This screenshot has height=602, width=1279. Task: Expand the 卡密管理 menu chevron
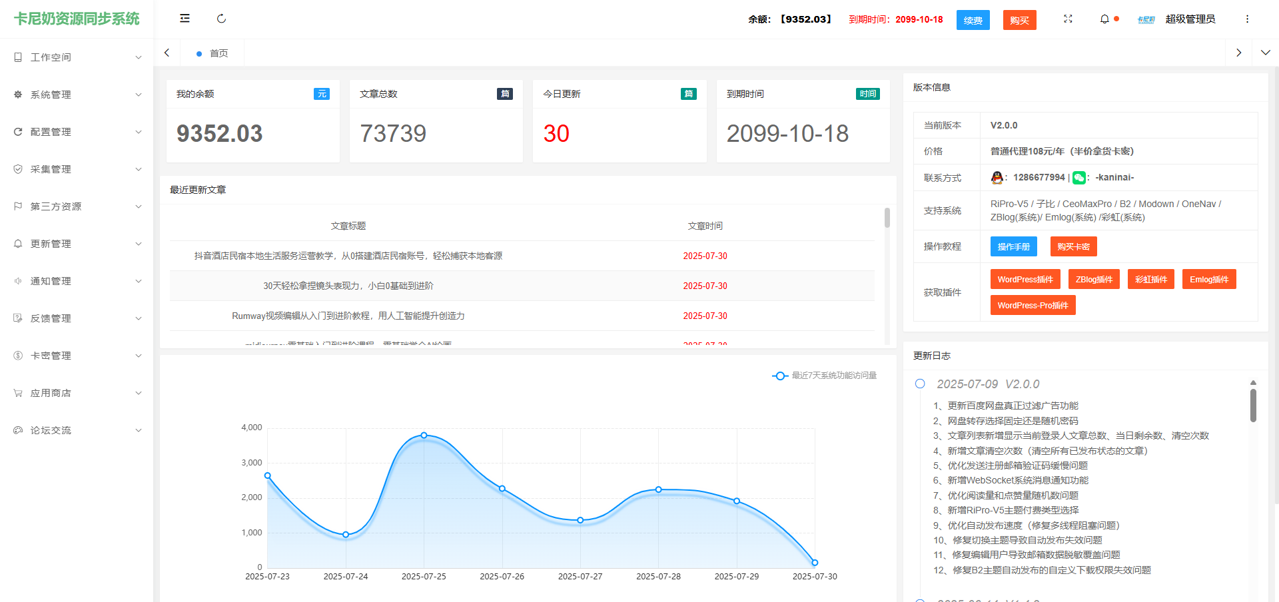coord(139,356)
